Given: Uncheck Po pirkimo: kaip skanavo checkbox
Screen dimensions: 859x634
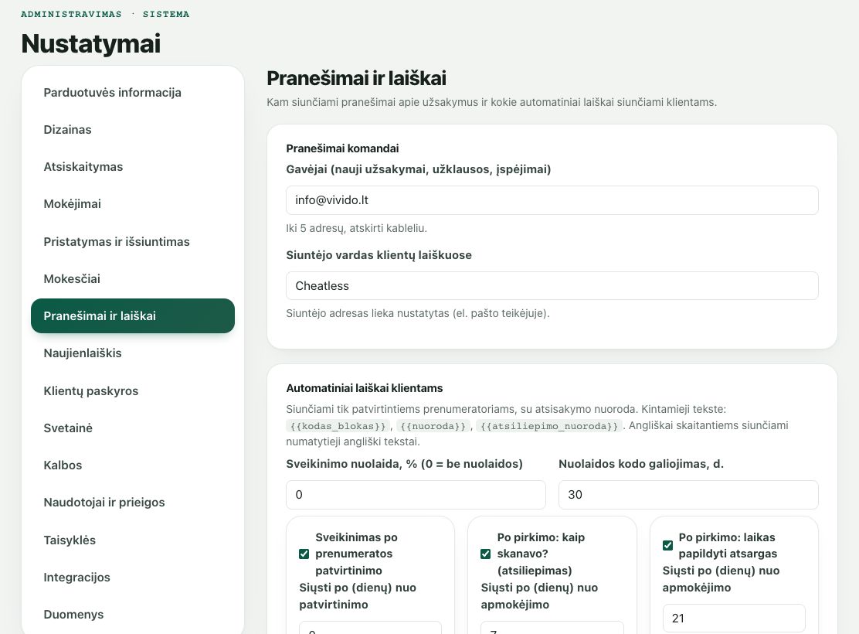Looking at the screenshot, I should click(485, 554).
